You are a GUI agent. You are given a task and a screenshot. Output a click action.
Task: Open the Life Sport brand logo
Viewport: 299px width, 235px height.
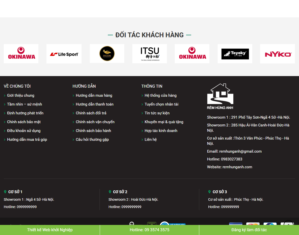click(x=64, y=53)
